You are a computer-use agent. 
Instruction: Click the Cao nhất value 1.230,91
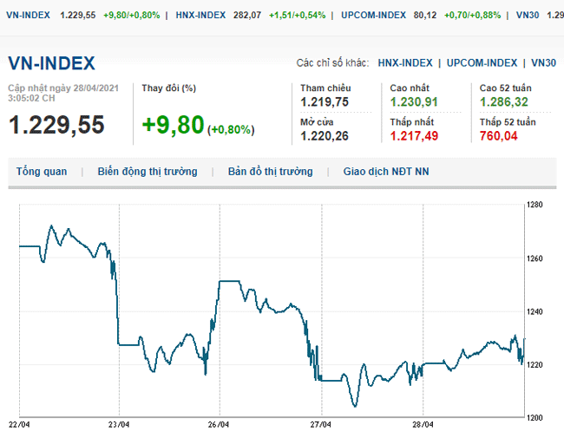click(x=414, y=101)
